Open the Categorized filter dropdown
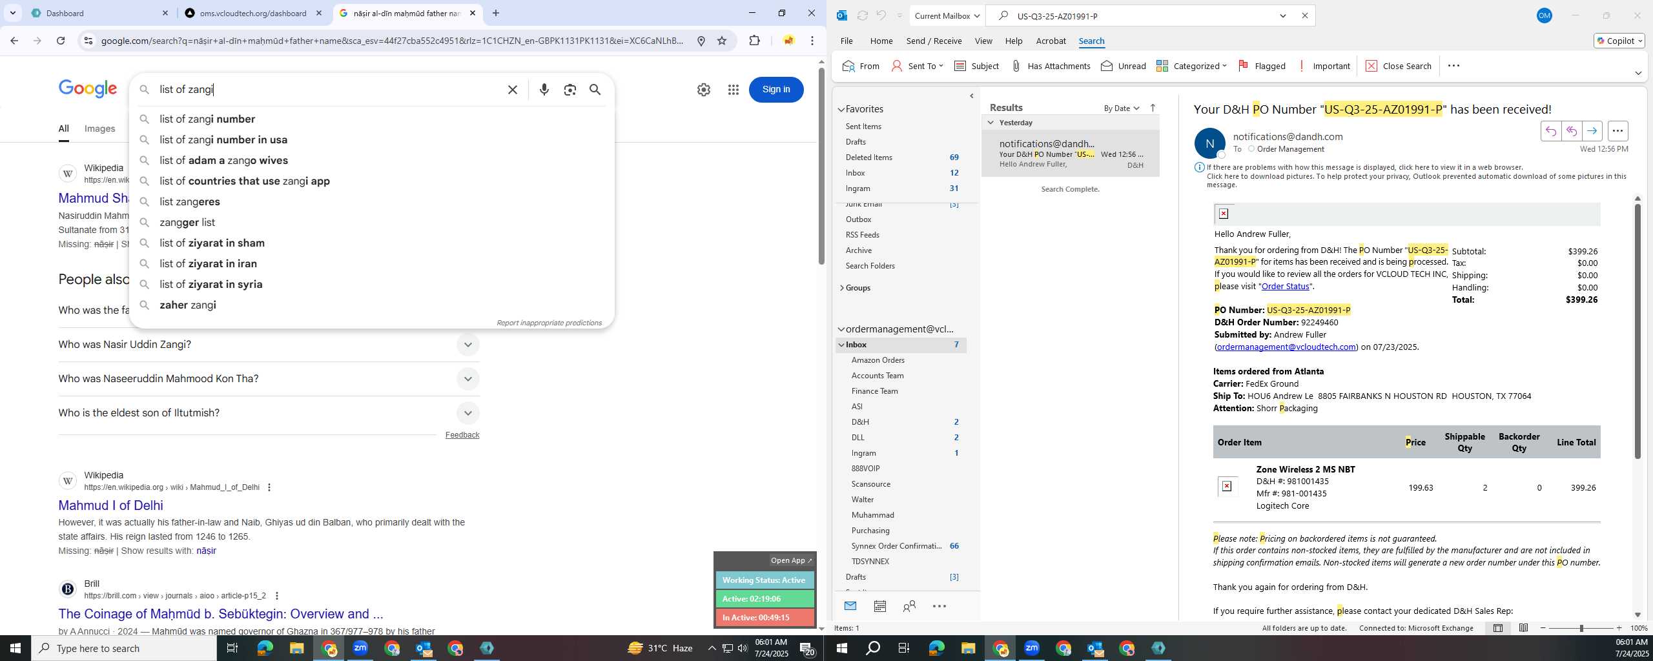 (1191, 66)
